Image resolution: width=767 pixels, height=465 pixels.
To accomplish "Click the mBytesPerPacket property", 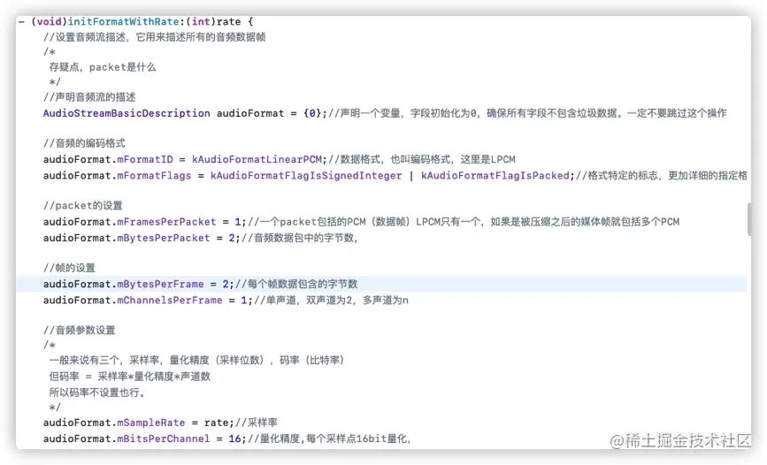I will 164,238.
